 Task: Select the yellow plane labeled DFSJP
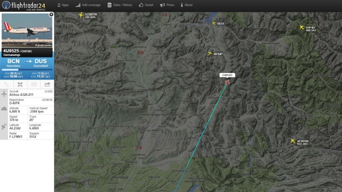click(x=210, y=53)
